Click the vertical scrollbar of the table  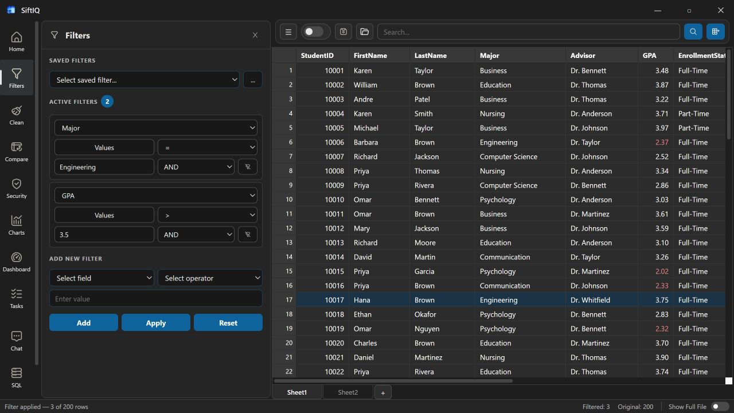click(x=729, y=95)
